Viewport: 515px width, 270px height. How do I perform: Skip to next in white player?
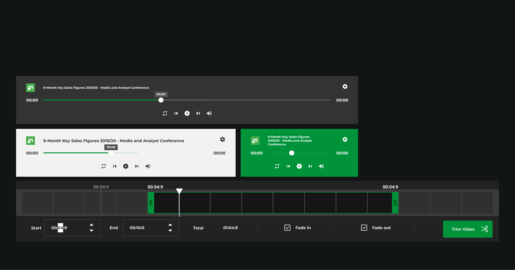pyautogui.click(x=137, y=166)
